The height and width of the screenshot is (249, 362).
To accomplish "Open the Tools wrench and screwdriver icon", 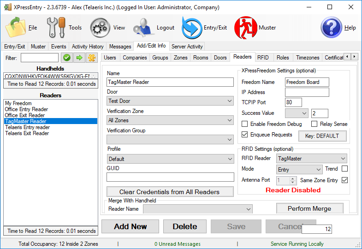I will [56, 27].
